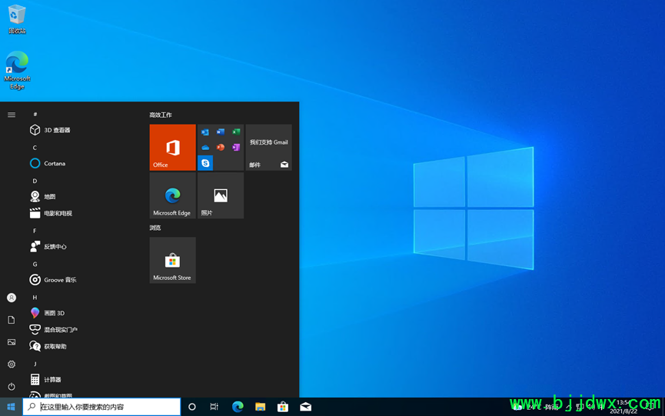Viewport: 665px width, 416px height.
Task: Click the letter F group header
Action: point(35,231)
